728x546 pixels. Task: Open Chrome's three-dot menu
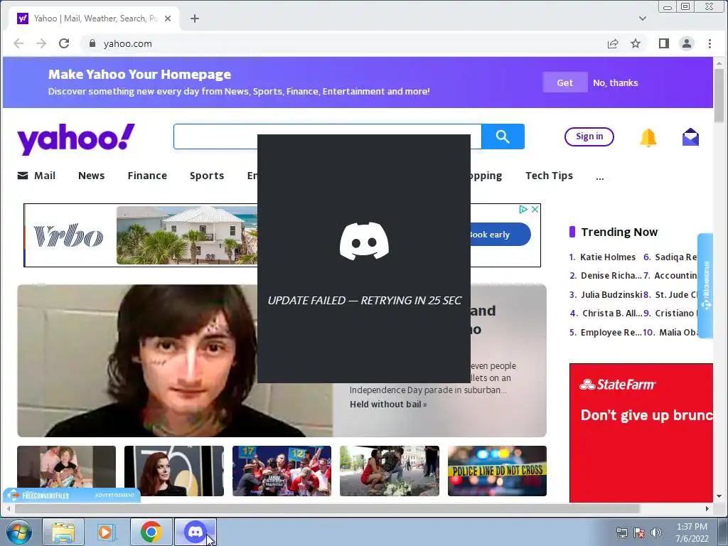[x=710, y=43]
